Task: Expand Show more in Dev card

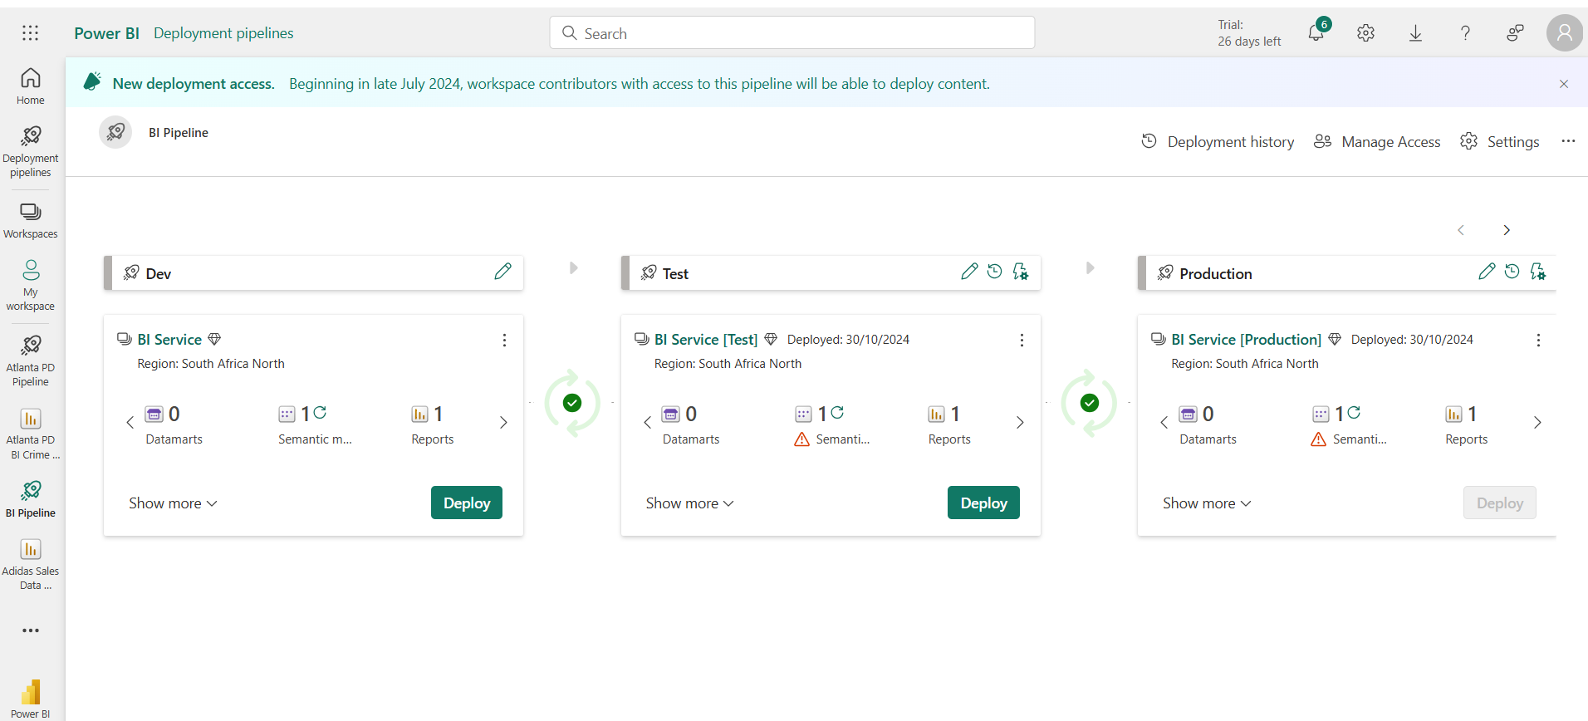Action: (173, 503)
